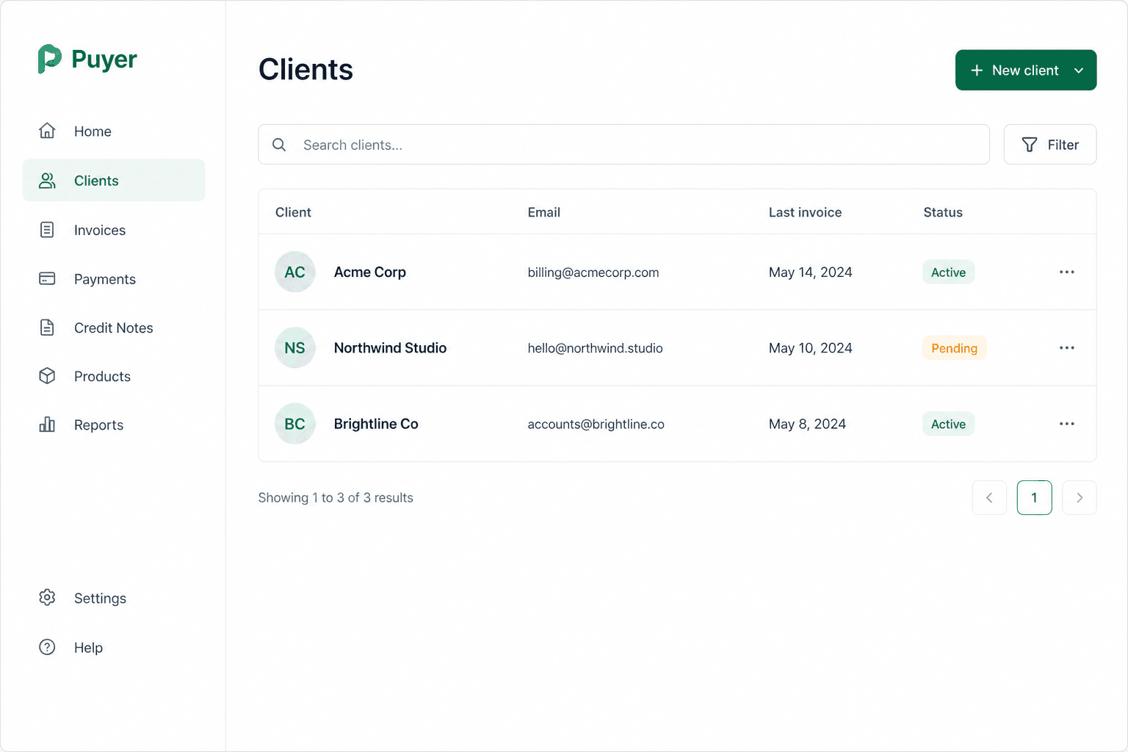
Task: Open more options for Northwind Studio
Action: 1067,347
